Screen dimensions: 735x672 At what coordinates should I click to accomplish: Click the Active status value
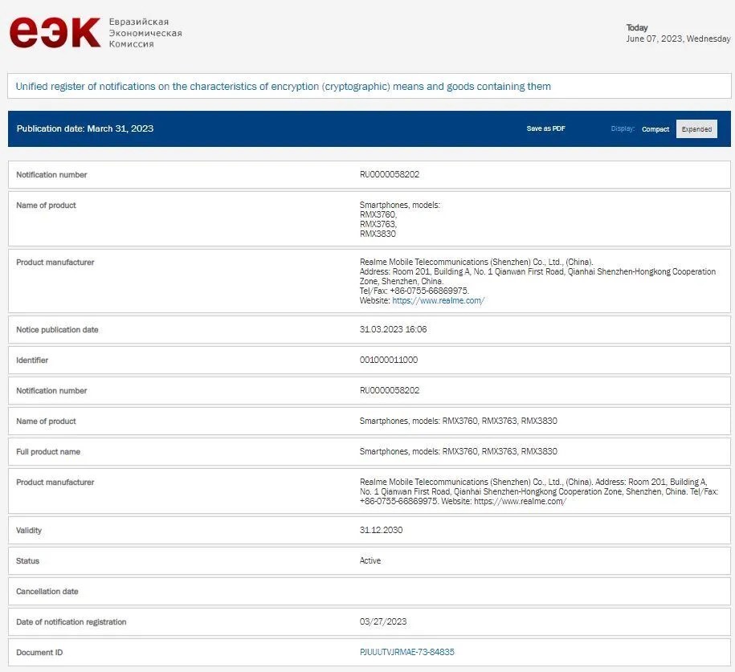370,560
